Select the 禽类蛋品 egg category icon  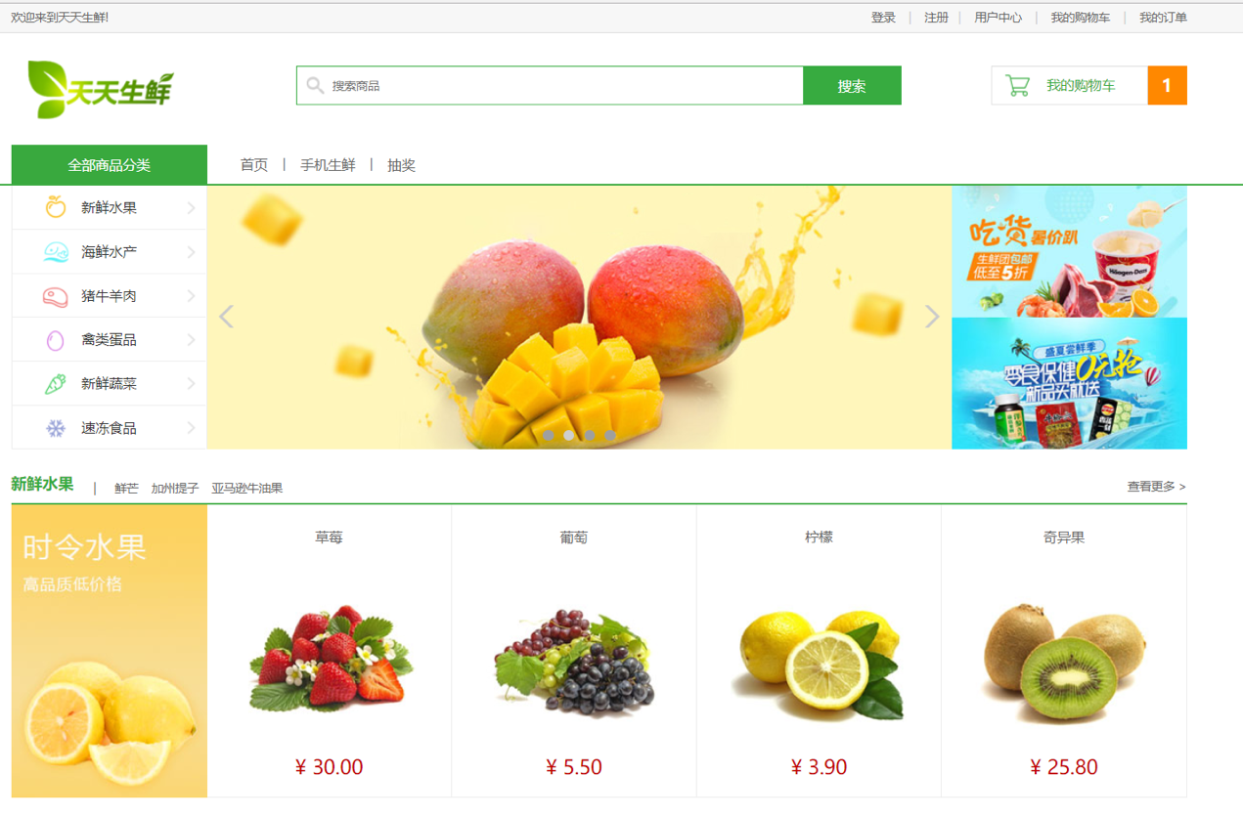56,340
